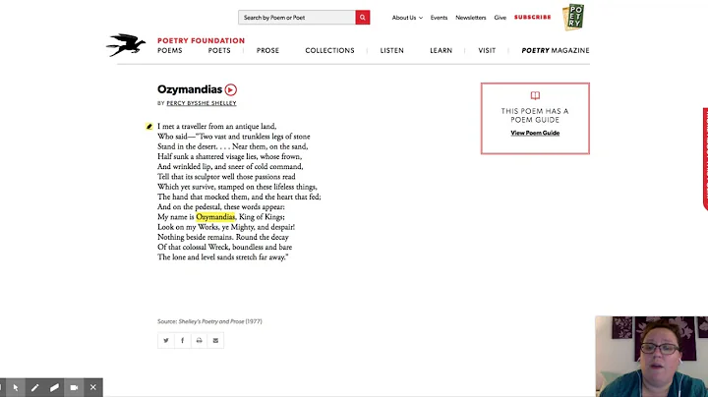The image size is (708, 397).
Task: Click the red feedback tab on right edge
Action: (x=705, y=159)
